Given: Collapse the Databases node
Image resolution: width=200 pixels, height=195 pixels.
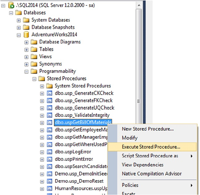Looking at the screenshot, I should (11, 13).
